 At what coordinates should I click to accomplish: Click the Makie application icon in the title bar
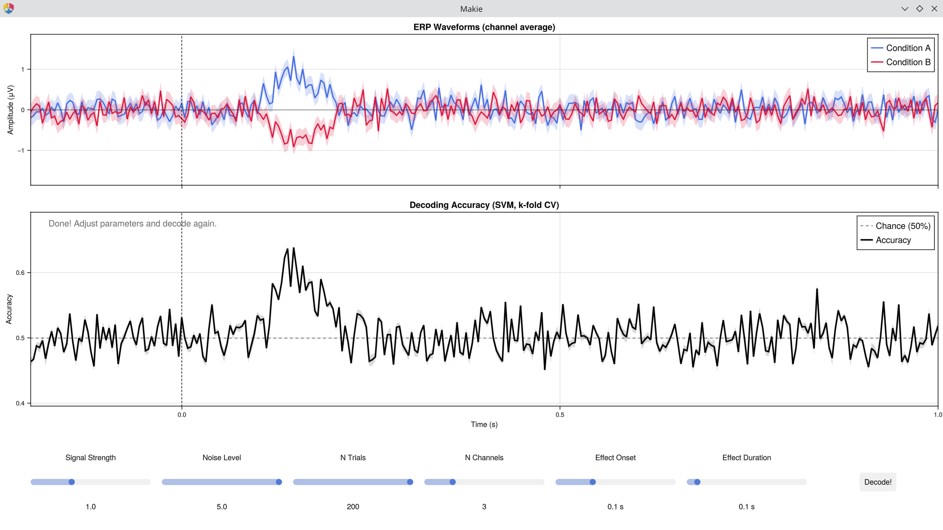point(8,8)
